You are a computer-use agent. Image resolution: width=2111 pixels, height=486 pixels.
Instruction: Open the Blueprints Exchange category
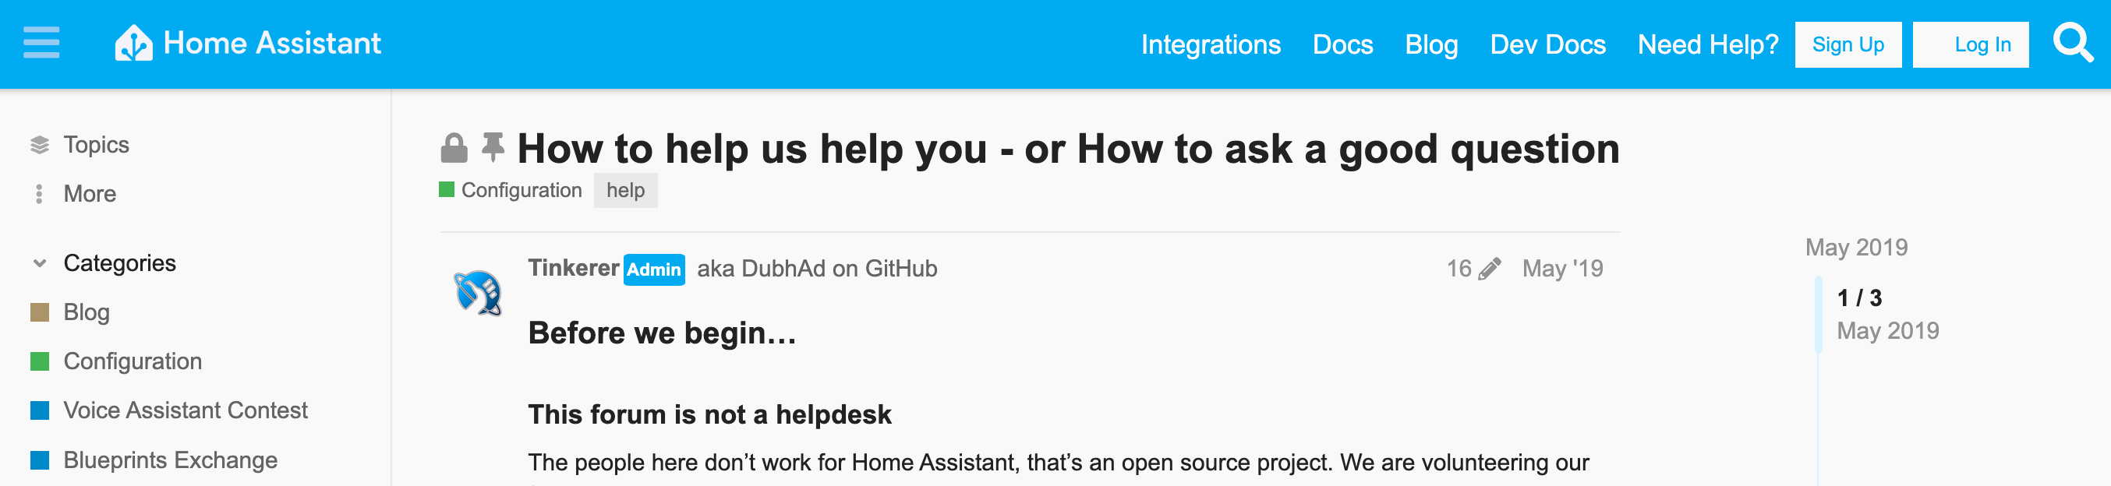(x=171, y=460)
